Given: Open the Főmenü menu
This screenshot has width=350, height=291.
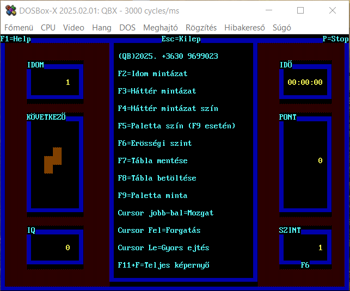Looking at the screenshot, I should 19,28.
